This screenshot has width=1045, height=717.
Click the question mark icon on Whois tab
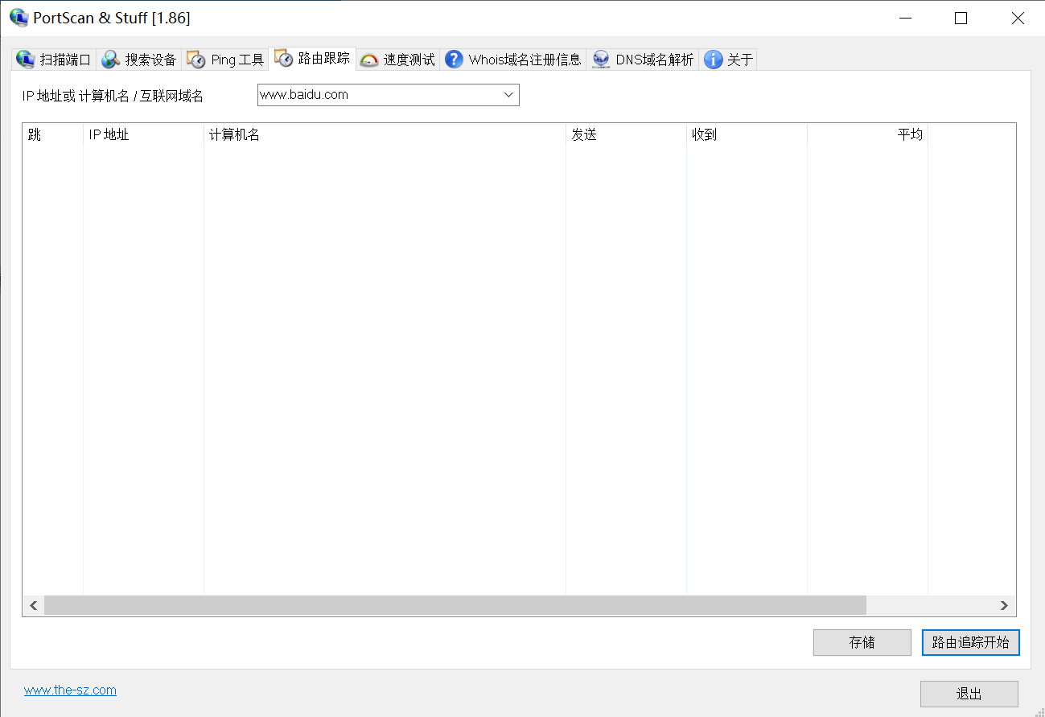tap(453, 59)
